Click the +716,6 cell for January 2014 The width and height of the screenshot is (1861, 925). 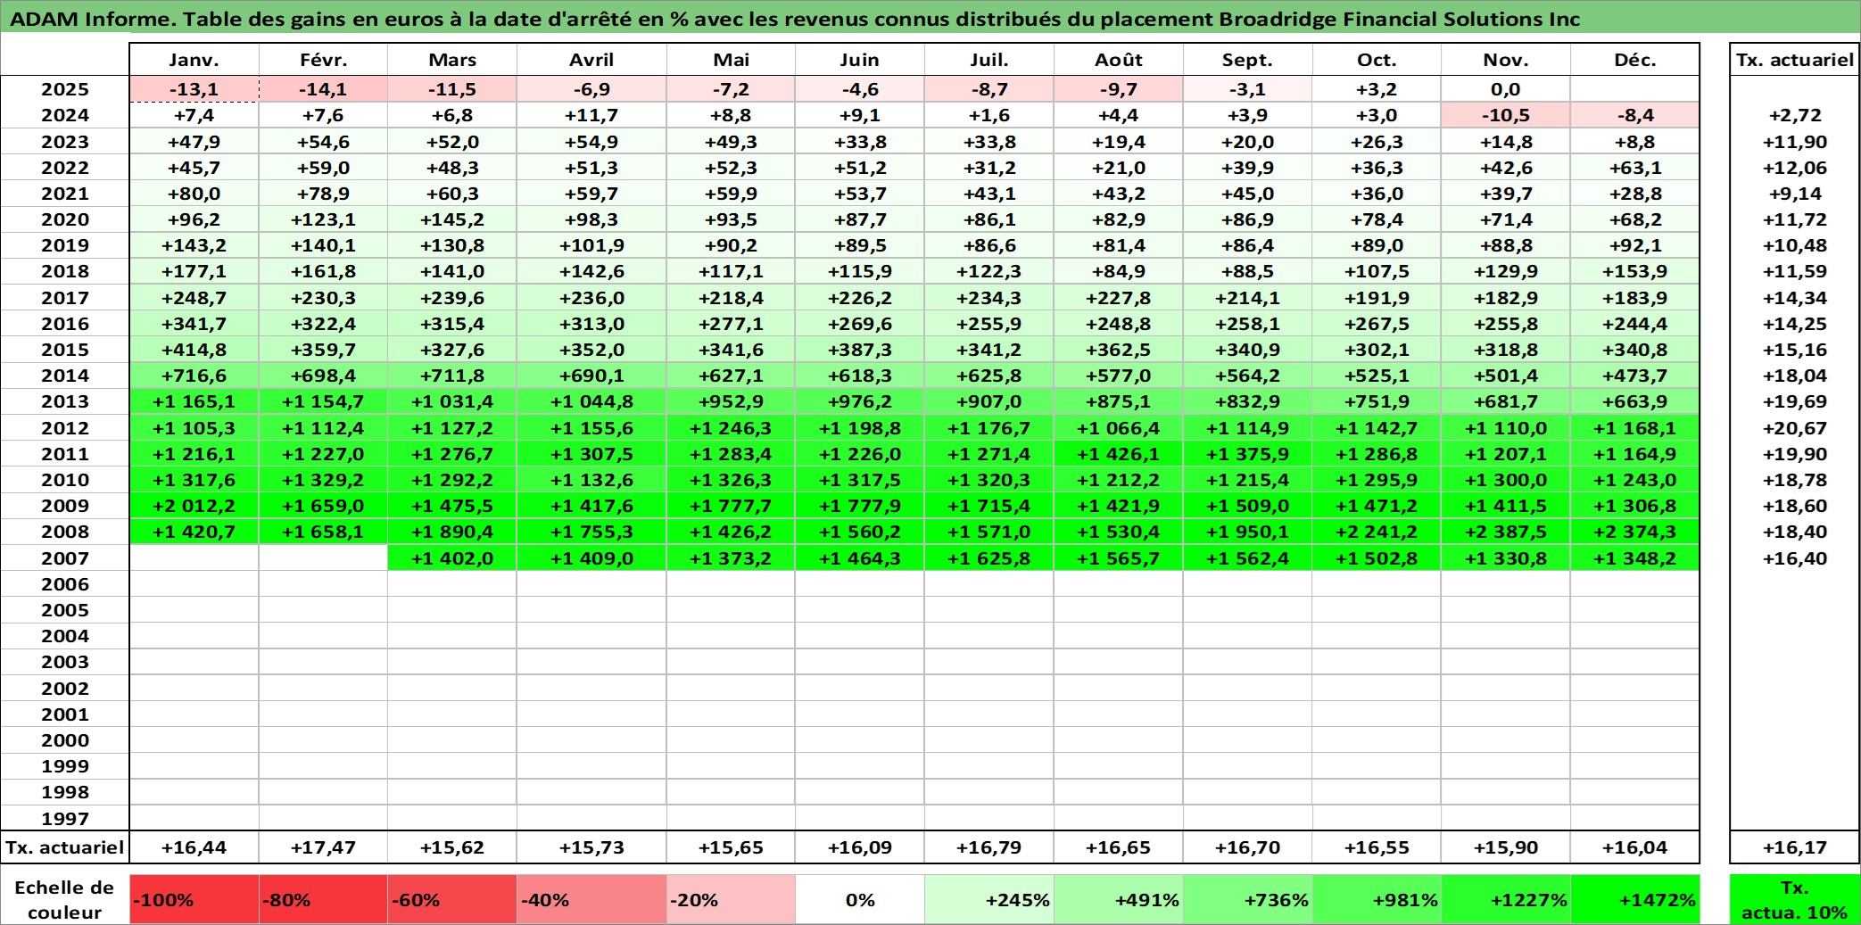pos(194,376)
